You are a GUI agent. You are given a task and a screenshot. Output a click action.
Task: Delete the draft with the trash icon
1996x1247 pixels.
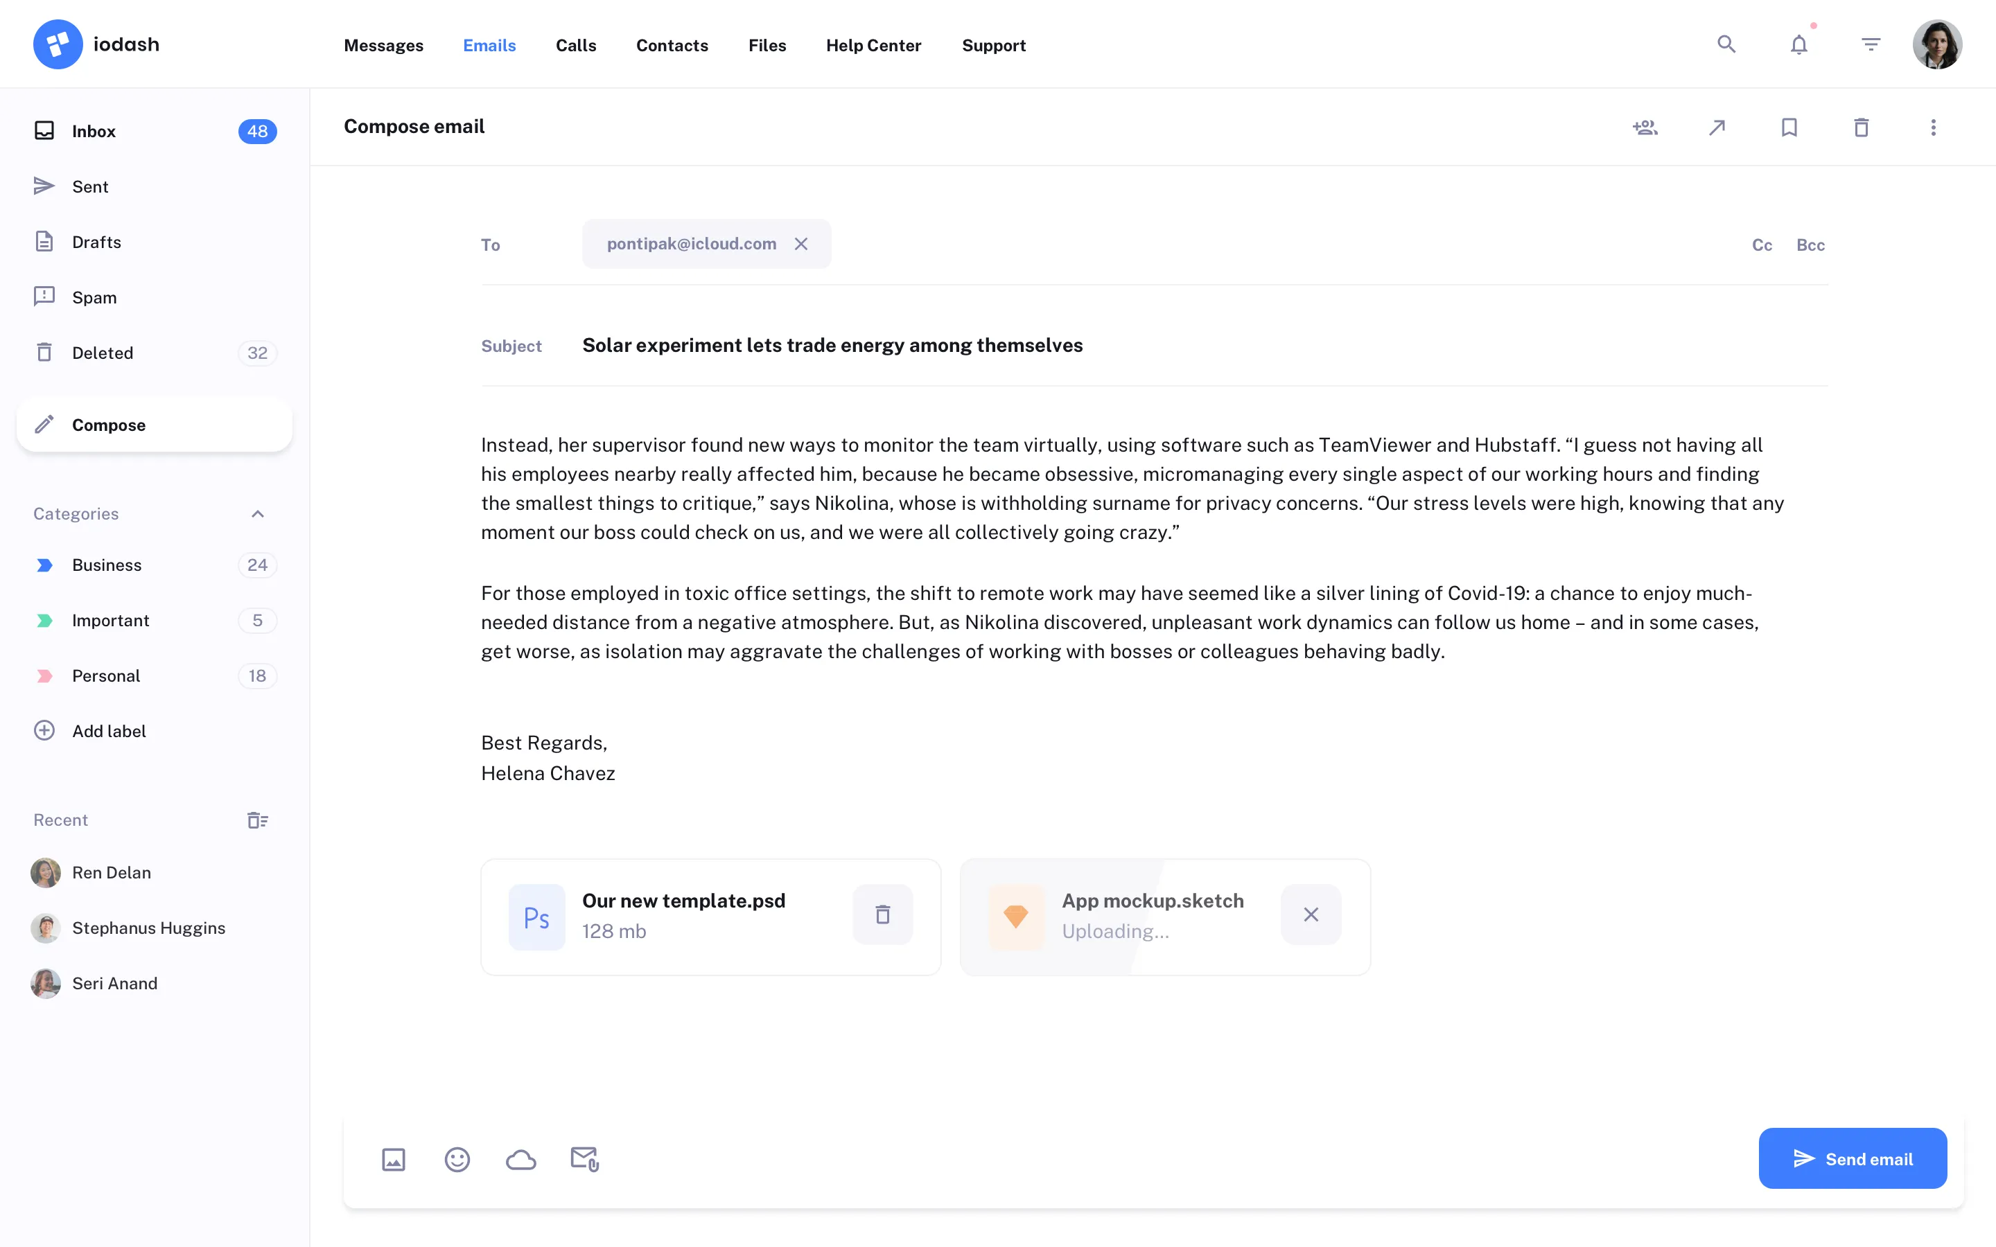click(1861, 127)
